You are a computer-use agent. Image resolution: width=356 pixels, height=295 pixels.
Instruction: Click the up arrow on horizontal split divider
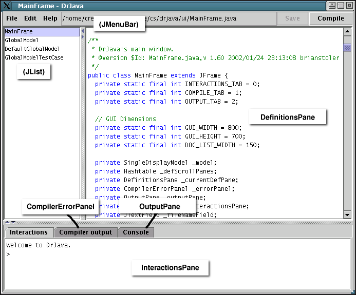7,222
